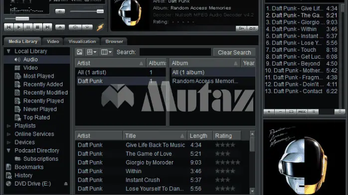Click the album art in the file info

tap(130, 13)
